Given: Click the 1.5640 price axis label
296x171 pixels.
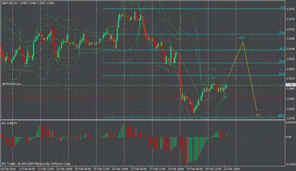Looking at the screenshot, I should [x=290, y=49].
